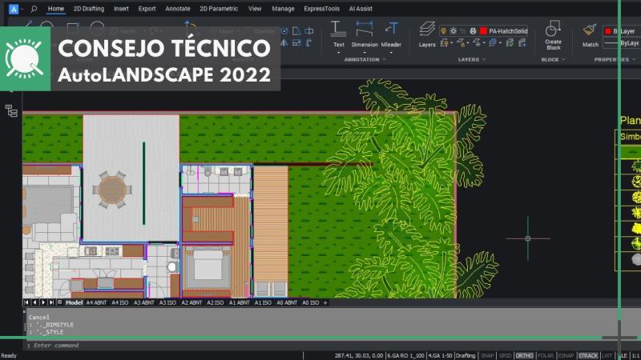This screenshot has width=641, height=360.
Task: Open the PA-HatchSolid layer dropdown
Action: click(x=484, y=31)
